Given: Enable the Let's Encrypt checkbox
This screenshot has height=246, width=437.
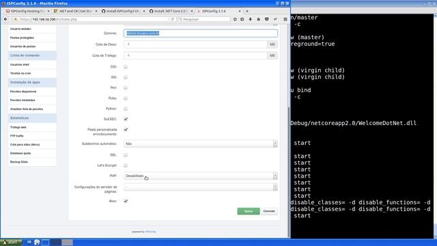Looking at the screenshot, I should pos(126,165).
